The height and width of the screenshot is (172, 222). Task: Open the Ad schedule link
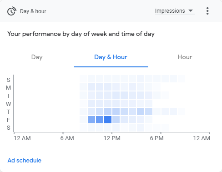click(x=25, y=161)
